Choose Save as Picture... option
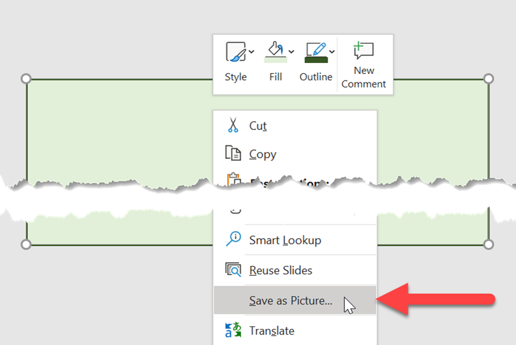The width and height of the screenshot is (516, 345). tap(295, 301)
